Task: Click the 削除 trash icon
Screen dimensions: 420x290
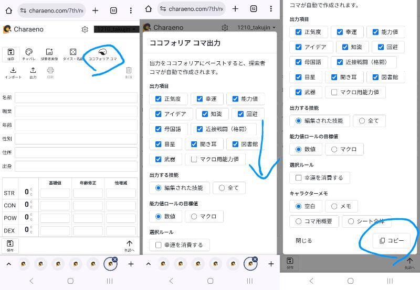Action: pos(129,72)
